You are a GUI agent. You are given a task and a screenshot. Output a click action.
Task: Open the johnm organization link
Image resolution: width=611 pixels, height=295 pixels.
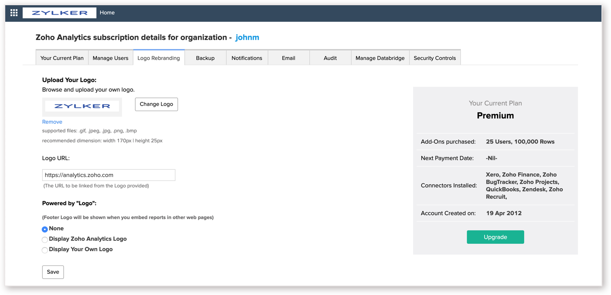[247, 37]
